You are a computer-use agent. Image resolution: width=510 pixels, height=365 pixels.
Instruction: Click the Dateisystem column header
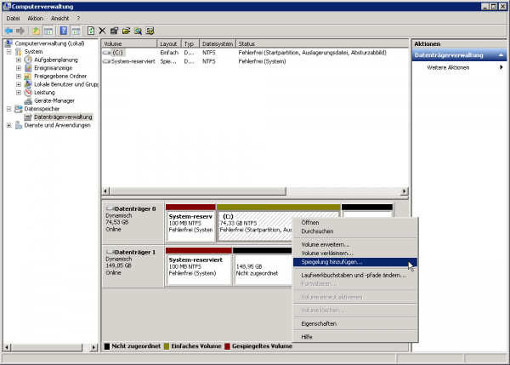(x=217, y=43)
